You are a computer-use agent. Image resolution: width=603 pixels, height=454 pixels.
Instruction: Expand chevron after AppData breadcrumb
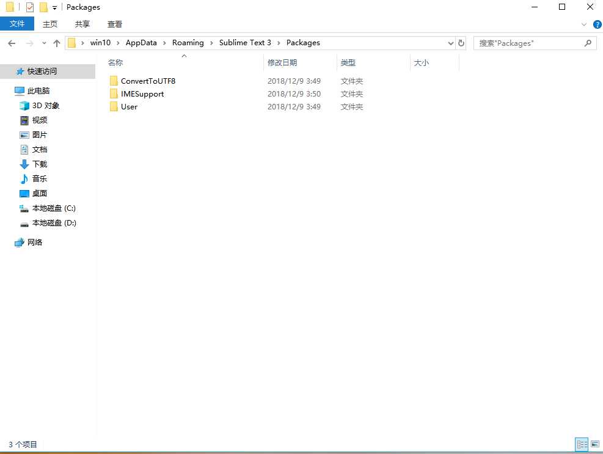(164, 43)
